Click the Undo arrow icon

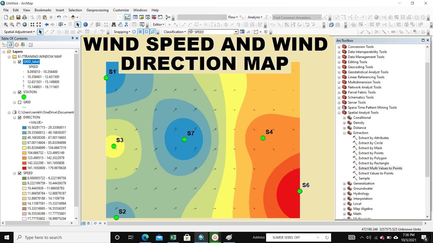pyautogui.click(x=59, y=17)
